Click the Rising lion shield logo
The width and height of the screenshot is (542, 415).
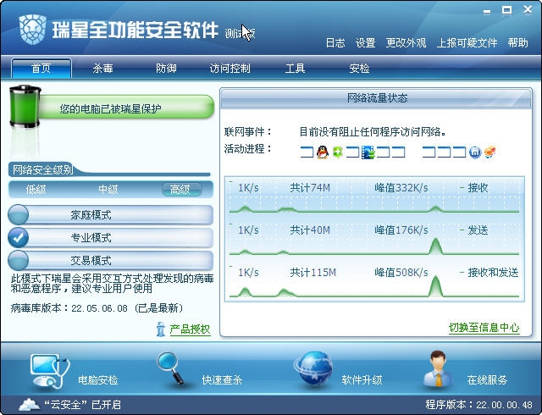(32, 30)
